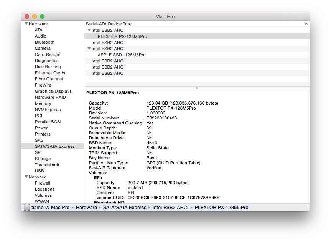Click the pane splitter handle dot
The height and width of the screenshot is (242, 331).
click(197, 88)
